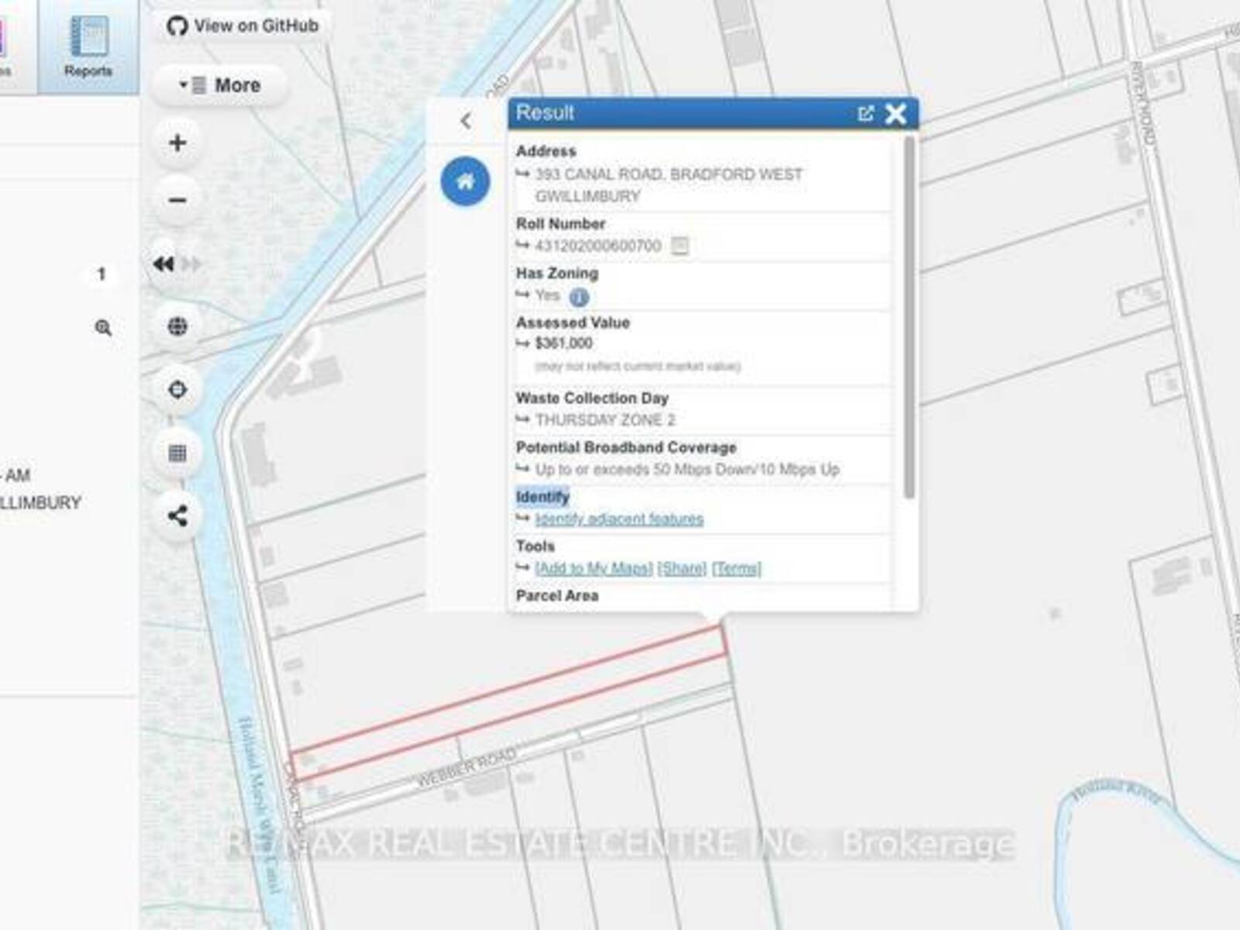Open the basemap grid icon

tap(177, 453)
